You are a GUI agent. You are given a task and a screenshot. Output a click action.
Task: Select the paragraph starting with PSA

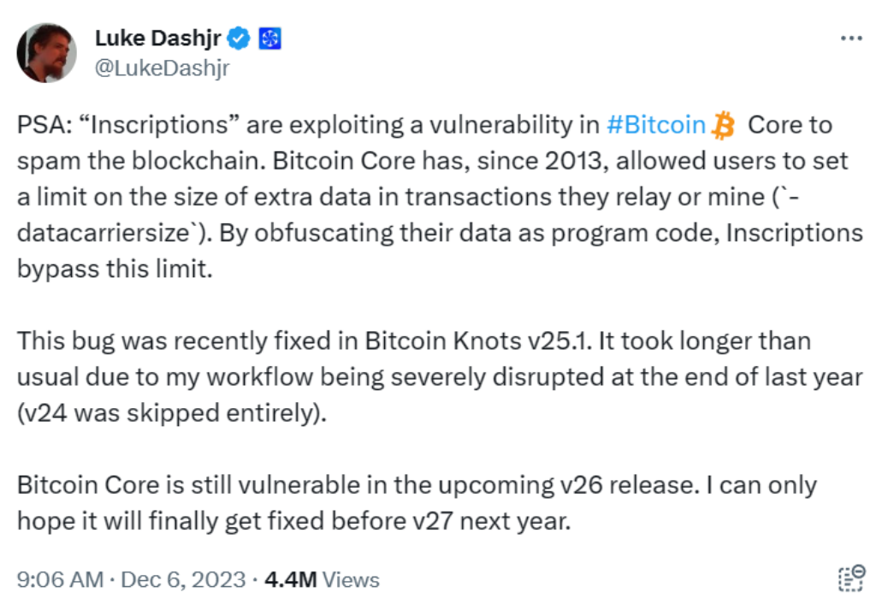point(440,197)
